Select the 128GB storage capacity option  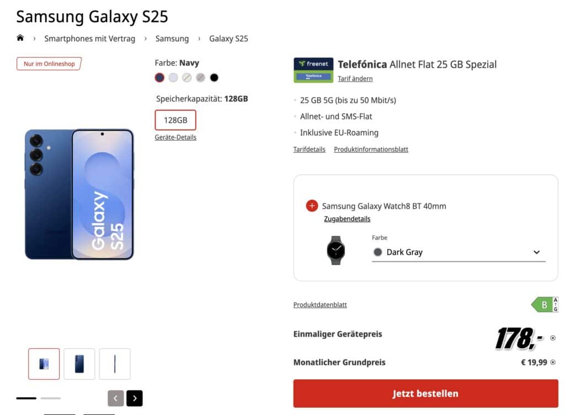(175, 120)
